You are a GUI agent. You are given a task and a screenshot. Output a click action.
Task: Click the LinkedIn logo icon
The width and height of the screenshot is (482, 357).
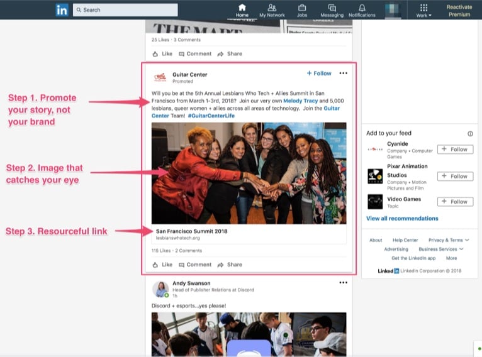(62, 10)
